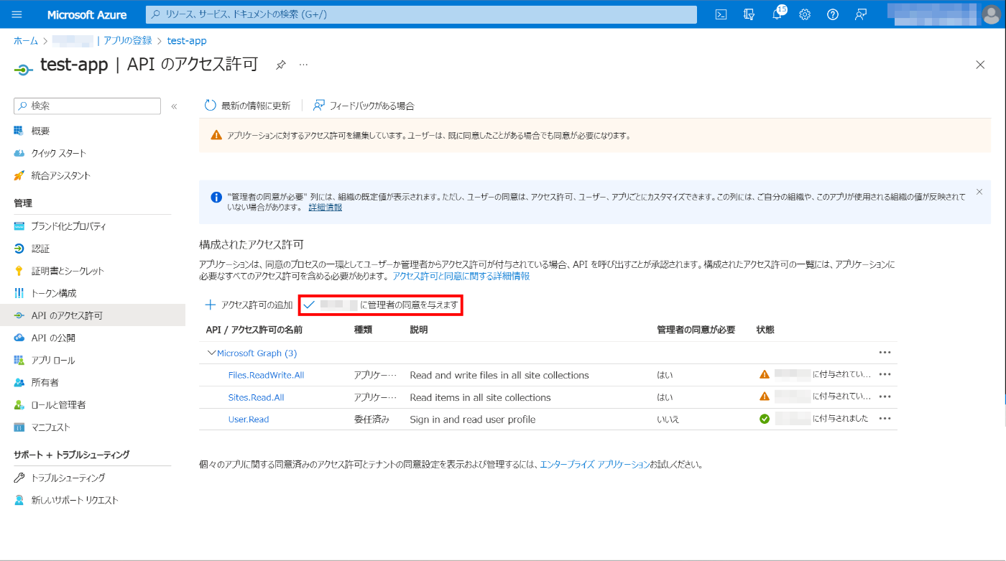Click the user account avatar
The height and width of the screenshot is (561, 1006).
pos(991,14)
